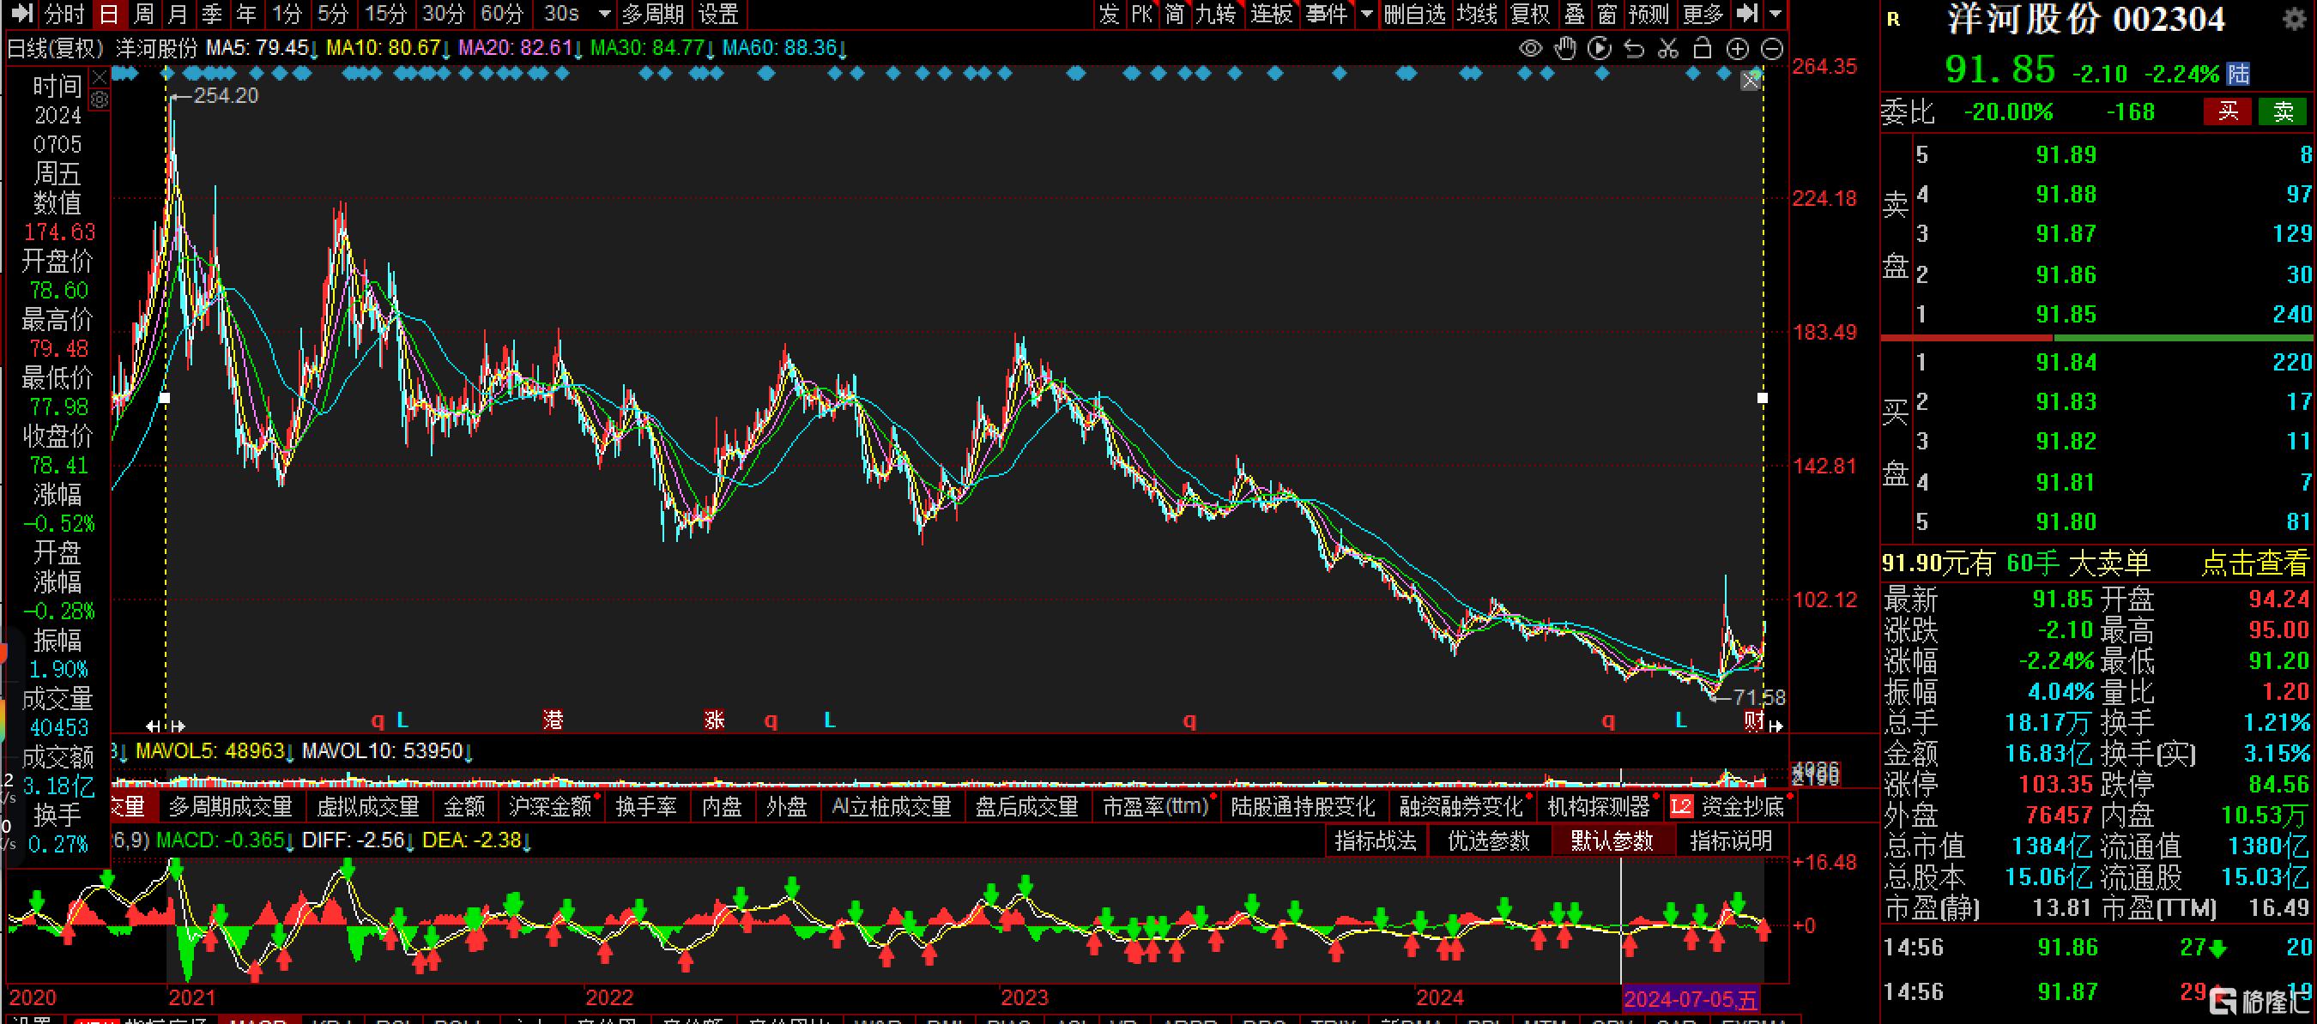Open the 预测 forecast tool
This screenshot has width=2317, height=1024.
point(1649,14)
